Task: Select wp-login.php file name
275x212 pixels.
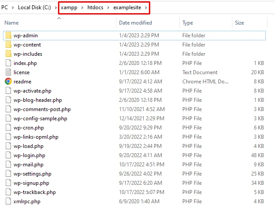Action: [29, 155]
